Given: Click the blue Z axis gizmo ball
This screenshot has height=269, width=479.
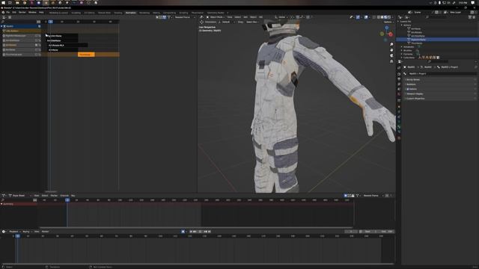Looking at the screenshot, I should click(x=387, y=28).
